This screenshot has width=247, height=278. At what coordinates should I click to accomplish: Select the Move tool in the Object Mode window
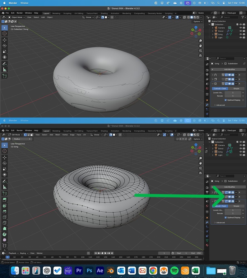5,40
